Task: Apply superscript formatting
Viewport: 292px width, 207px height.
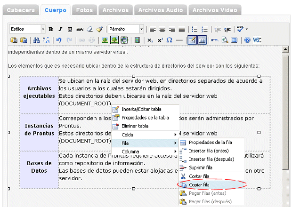Action: (160, 40)
